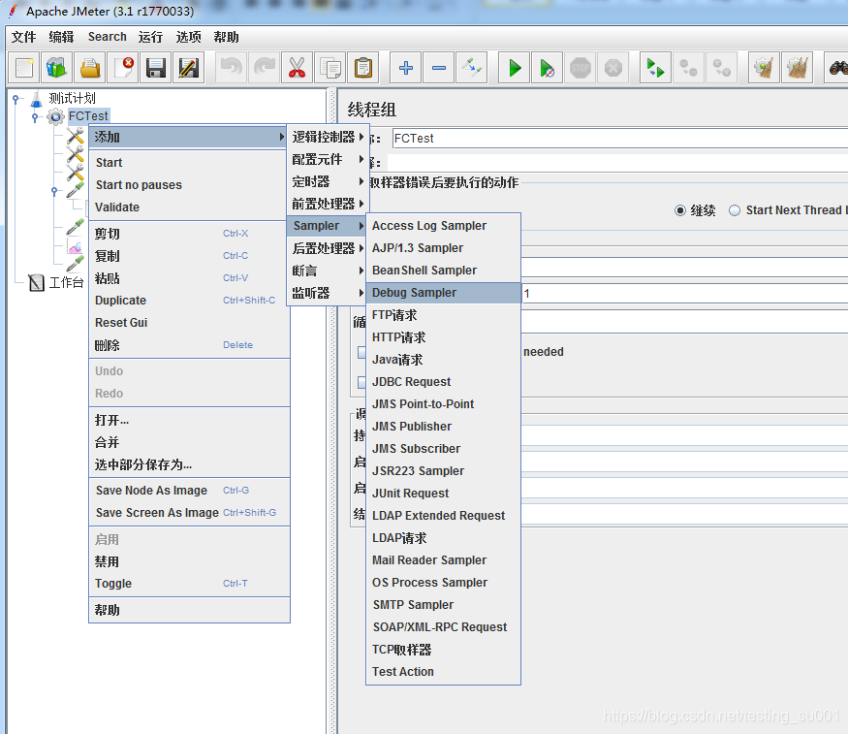848x734 pixels.
Task: Select the Start Next Thread radio button
Action: 735,210
